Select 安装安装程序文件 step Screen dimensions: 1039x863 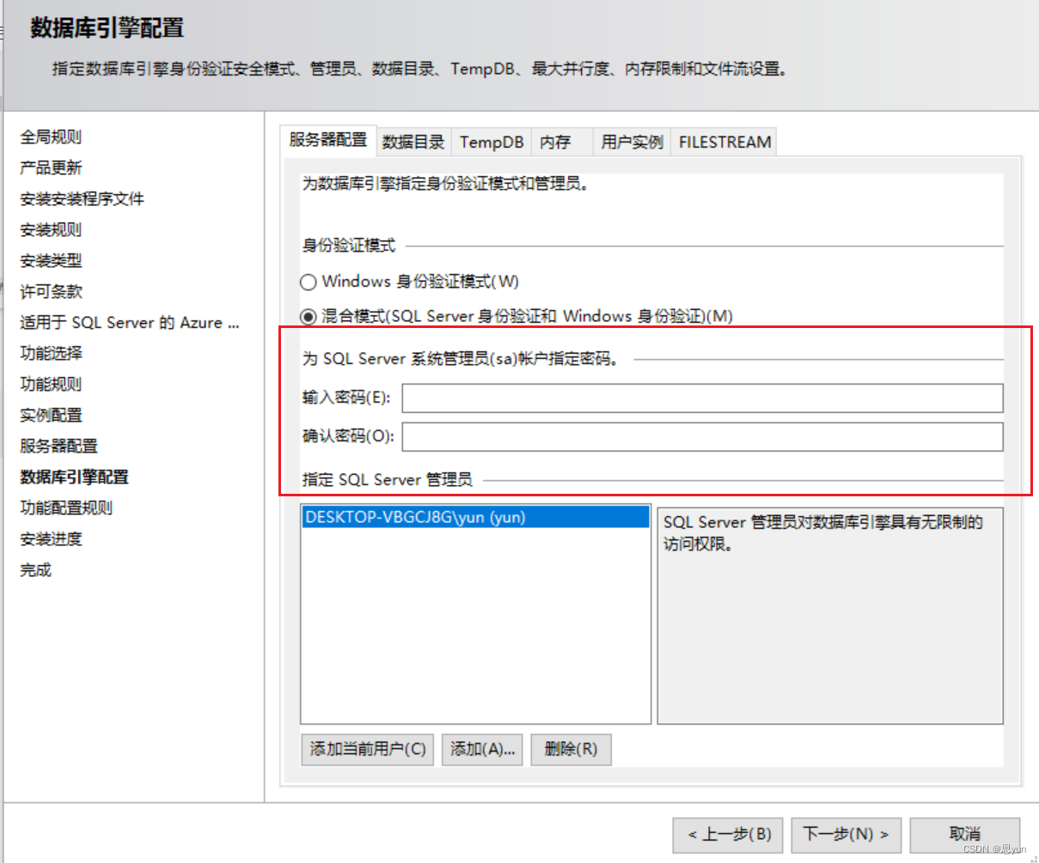point(83,198)
